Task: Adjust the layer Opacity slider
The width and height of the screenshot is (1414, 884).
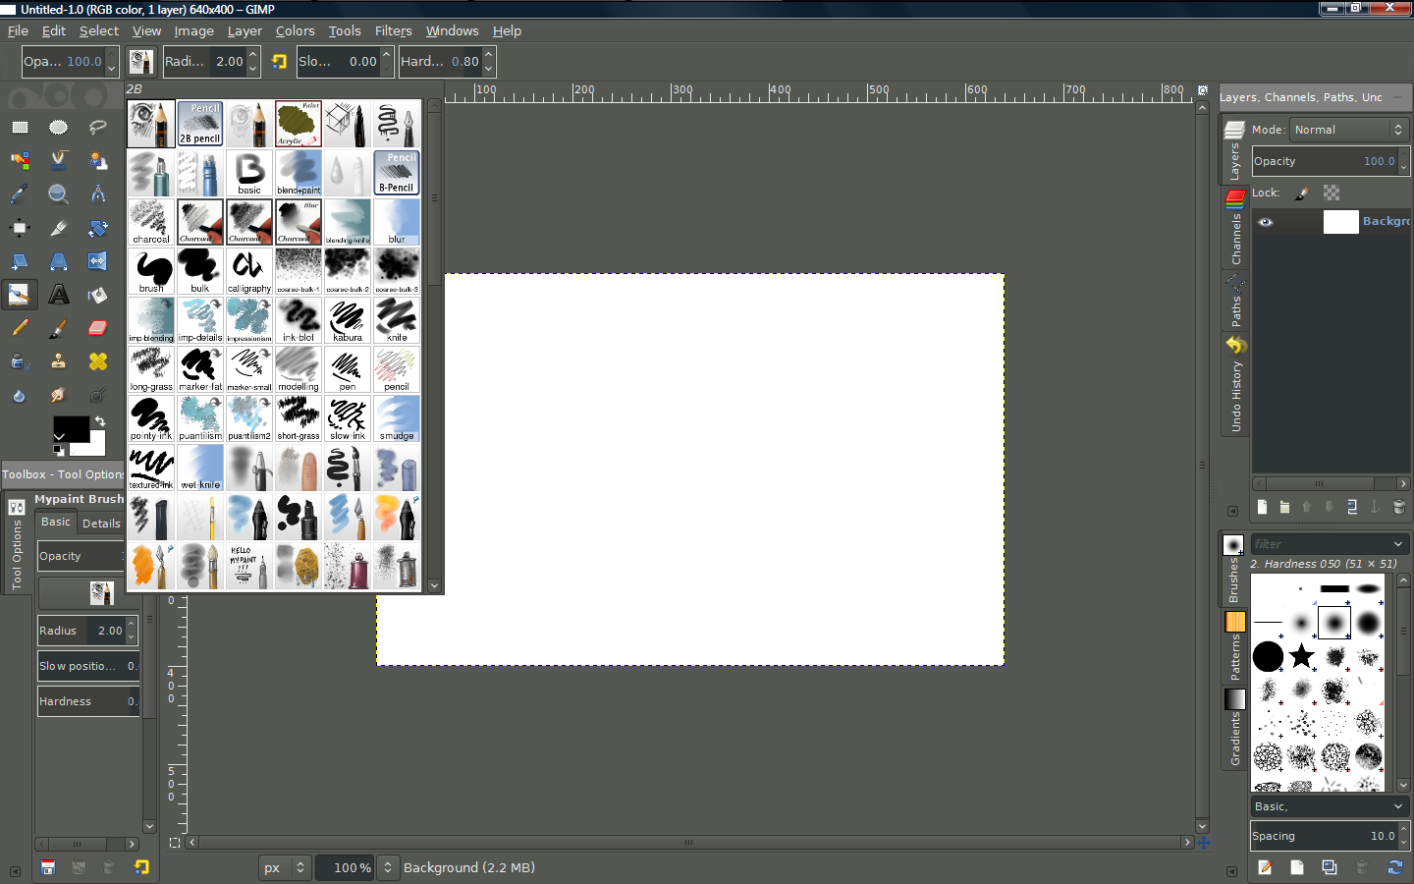Action: pos(1324,161)
